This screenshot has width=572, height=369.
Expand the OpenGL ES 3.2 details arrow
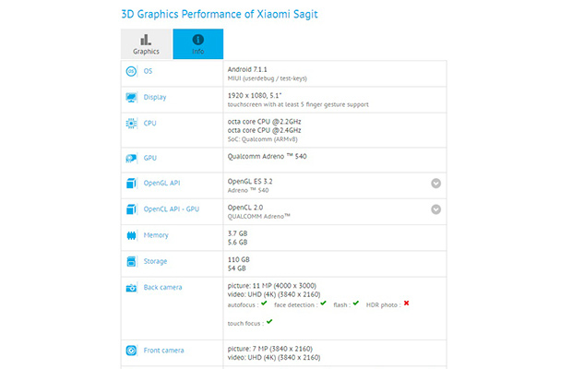[435, 184]
